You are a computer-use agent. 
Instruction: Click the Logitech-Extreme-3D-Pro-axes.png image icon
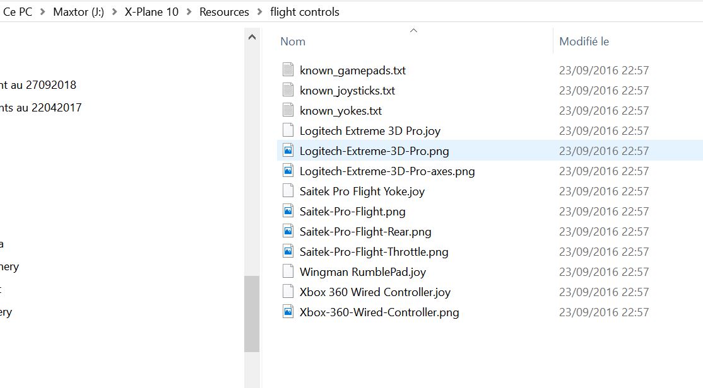coord(288,171)
